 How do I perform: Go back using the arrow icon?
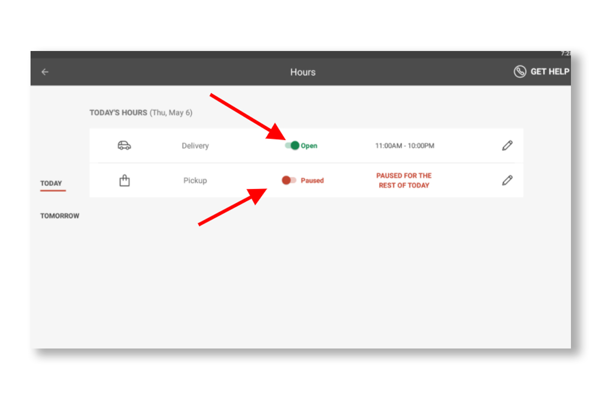(x=45, y=72)
